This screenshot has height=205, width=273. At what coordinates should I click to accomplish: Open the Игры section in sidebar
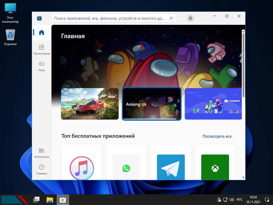[41, 66]
